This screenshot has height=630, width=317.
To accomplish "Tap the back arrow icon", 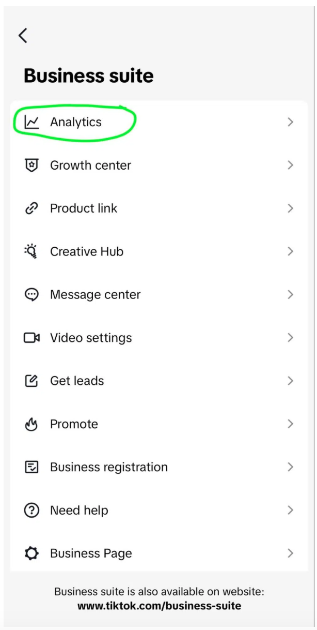I will 22,35.
